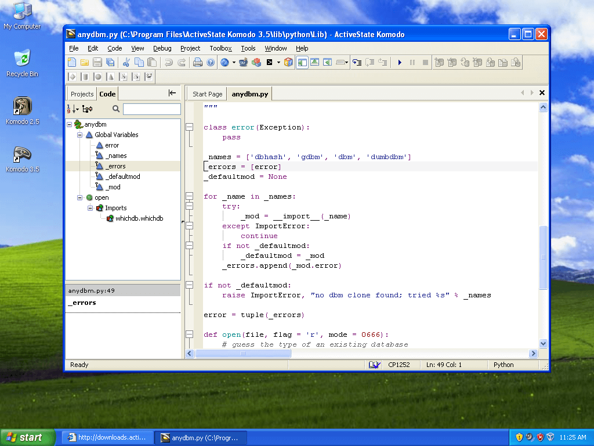Screen dimensions: 594x446
Task: Click the Paste clipboard icon
Action: 152,62
